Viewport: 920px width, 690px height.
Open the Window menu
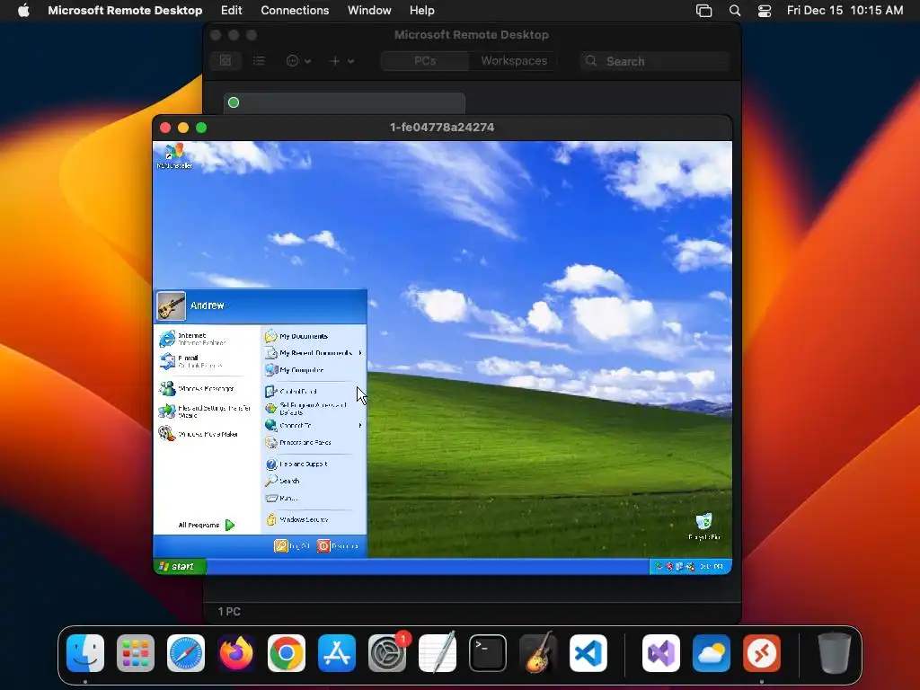click(369, 11)
